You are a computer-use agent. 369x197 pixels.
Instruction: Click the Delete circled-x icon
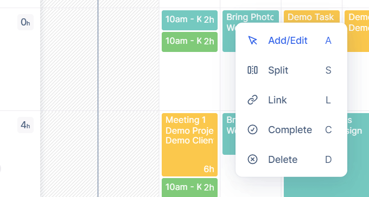252,160
